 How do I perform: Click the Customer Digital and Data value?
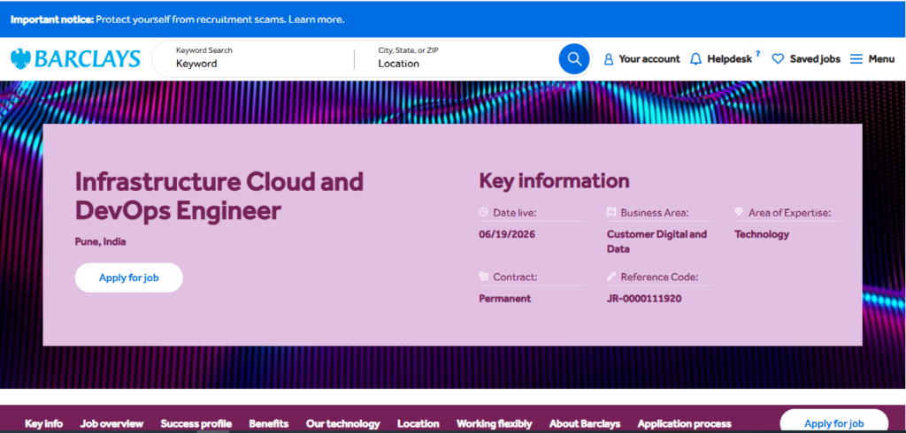pyautogui.click(x=657, y=241)
